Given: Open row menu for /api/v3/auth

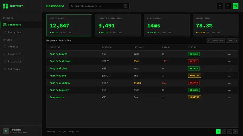Looking at the screenshot, I should coord(230,54).
